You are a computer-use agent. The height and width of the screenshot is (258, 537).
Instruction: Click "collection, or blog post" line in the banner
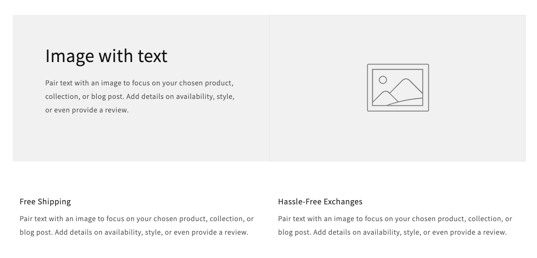[x=139, y=97]
